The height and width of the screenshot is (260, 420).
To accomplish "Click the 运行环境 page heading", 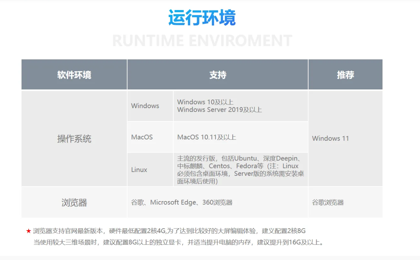I will pyautogui.click(x=202, y=18).
